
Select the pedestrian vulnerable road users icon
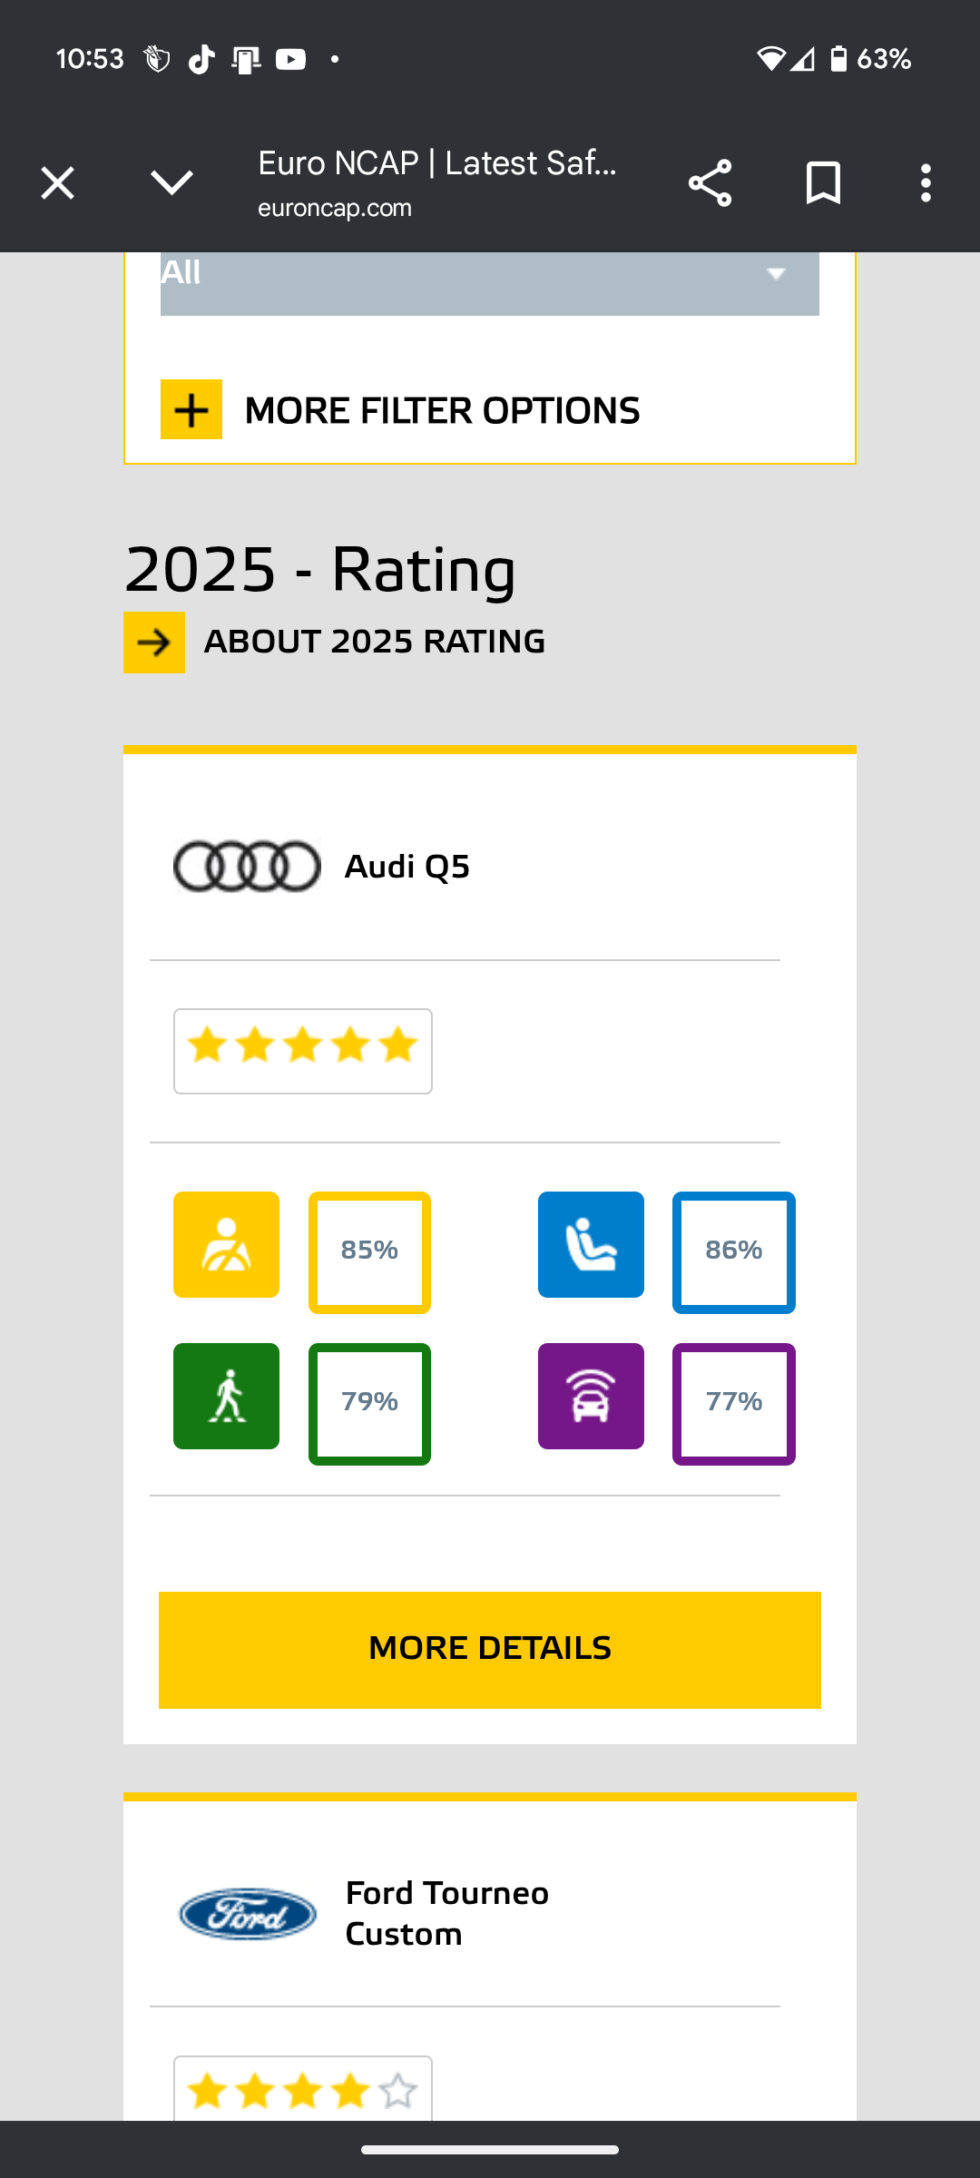coord(226,1396)
